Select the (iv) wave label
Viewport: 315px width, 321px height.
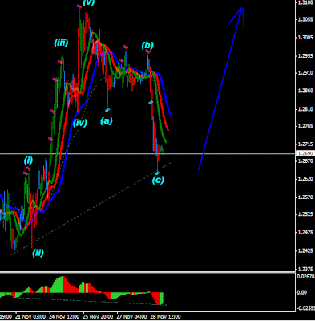click(80, 123)
